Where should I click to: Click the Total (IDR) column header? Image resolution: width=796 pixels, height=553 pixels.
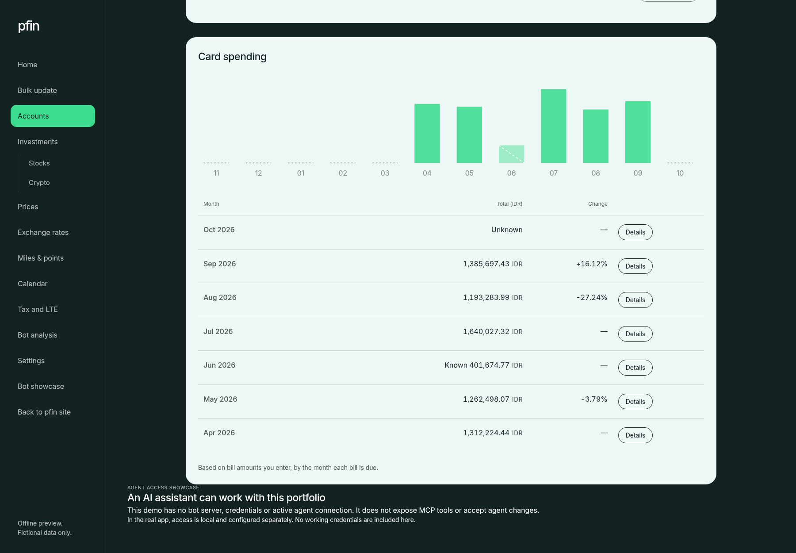509,204
